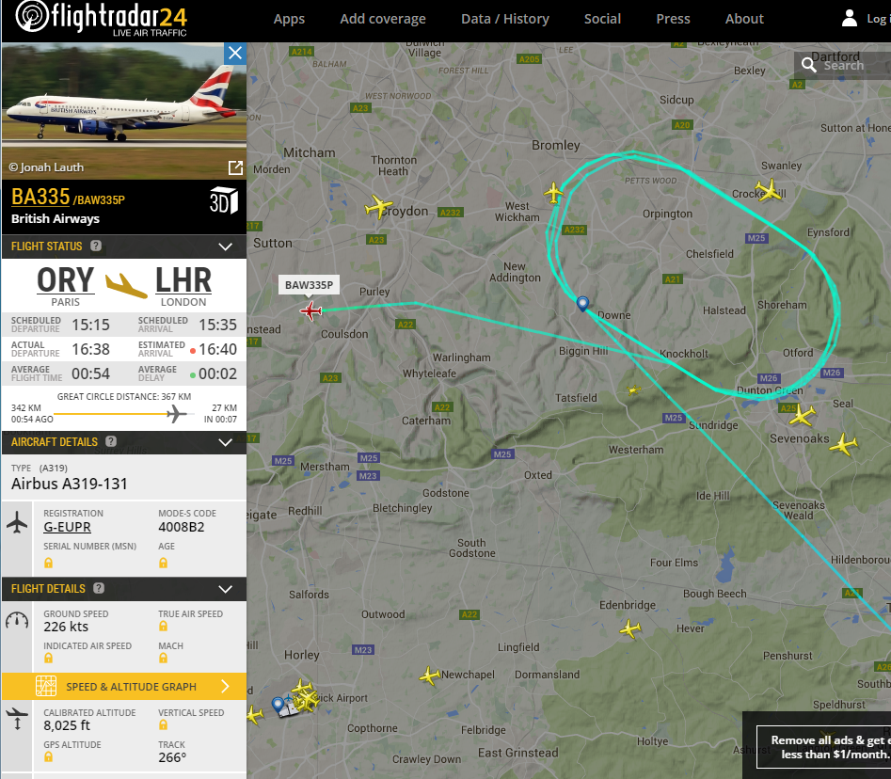Collapse the Flight Status section
The image size is (891, 779).
coord(226,246)
